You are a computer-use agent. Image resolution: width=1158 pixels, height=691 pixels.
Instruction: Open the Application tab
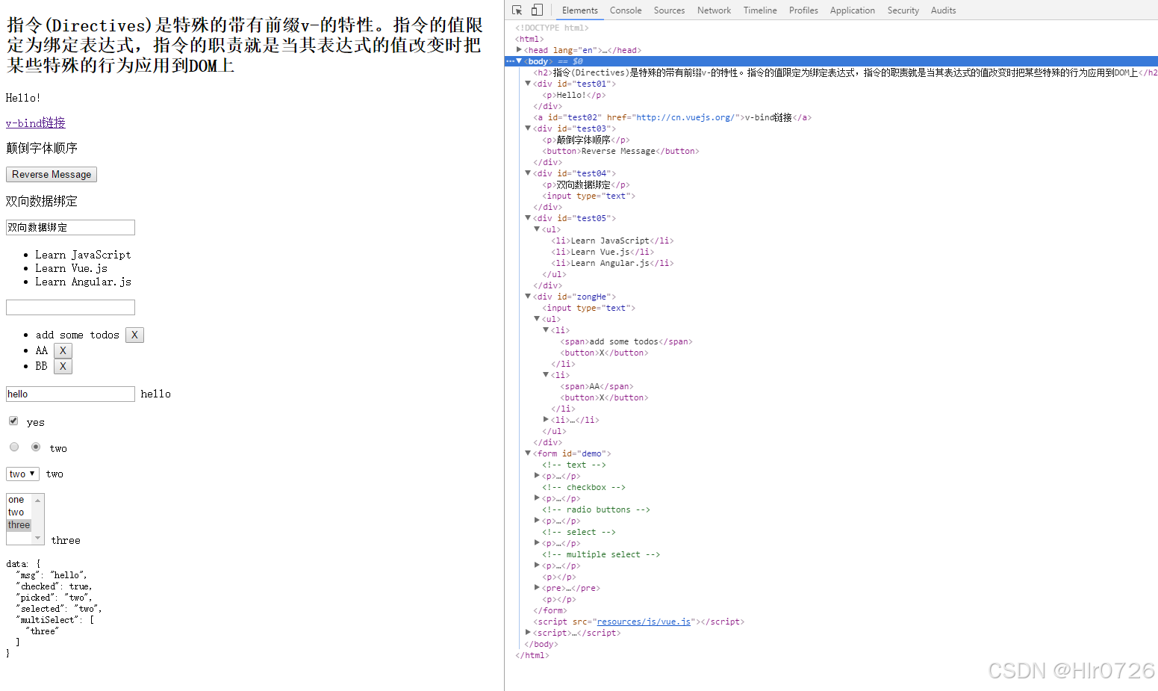coord(852,10)
